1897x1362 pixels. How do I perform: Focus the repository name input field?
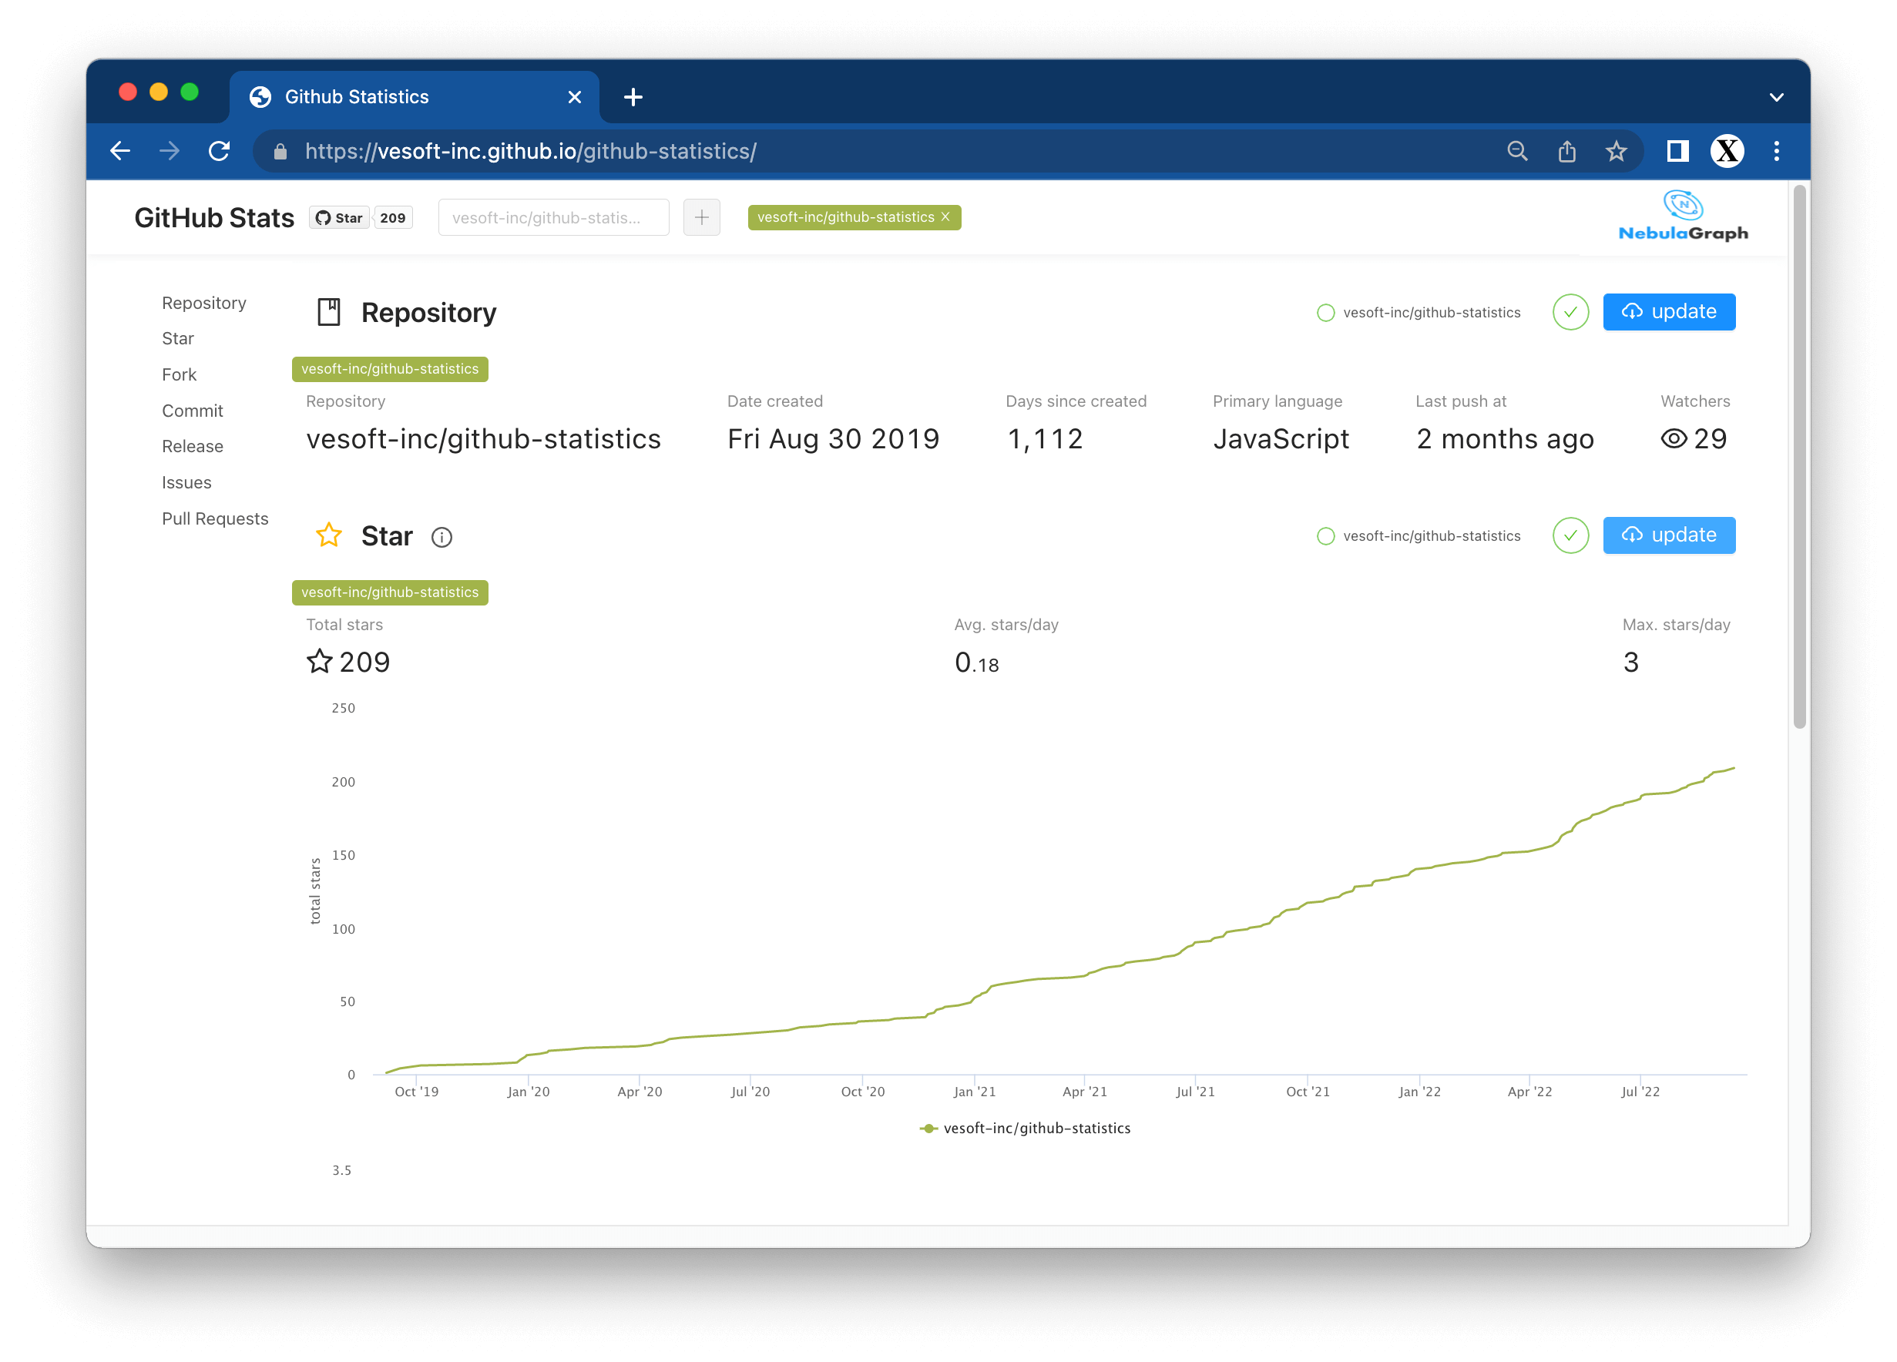click(x=553, y=217)
